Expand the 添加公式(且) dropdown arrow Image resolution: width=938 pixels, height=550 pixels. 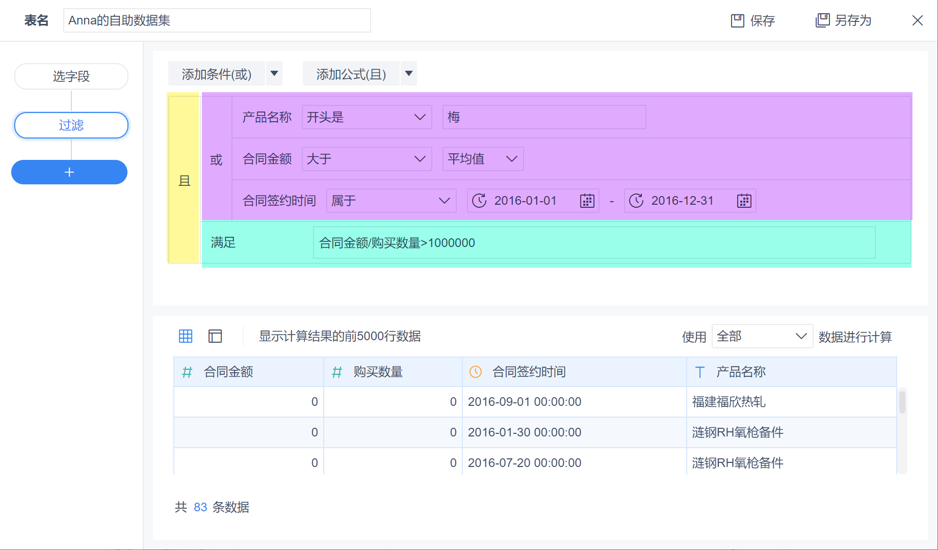[409, 73]
